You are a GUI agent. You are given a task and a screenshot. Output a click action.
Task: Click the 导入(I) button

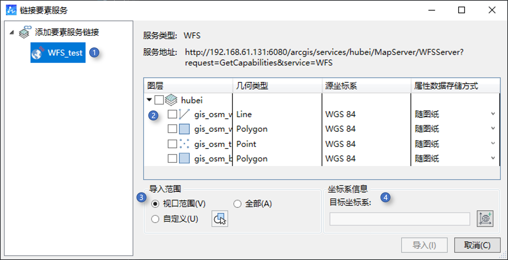pyautogui.click(x=424, y=245)
